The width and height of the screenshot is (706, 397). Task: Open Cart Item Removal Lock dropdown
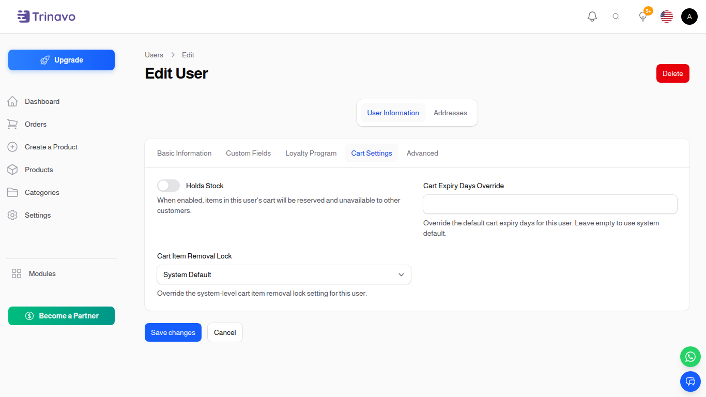pyautogui.click(x=284, y=274)
